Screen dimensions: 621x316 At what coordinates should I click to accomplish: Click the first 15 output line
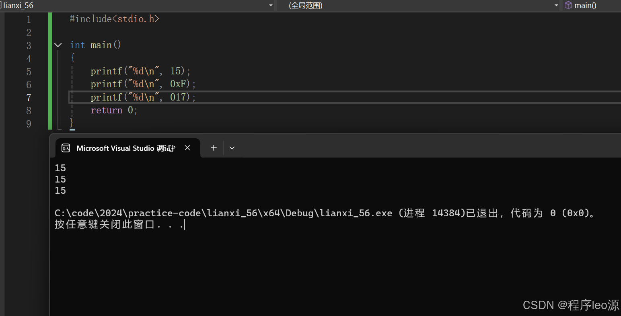[x=60, y=168]
